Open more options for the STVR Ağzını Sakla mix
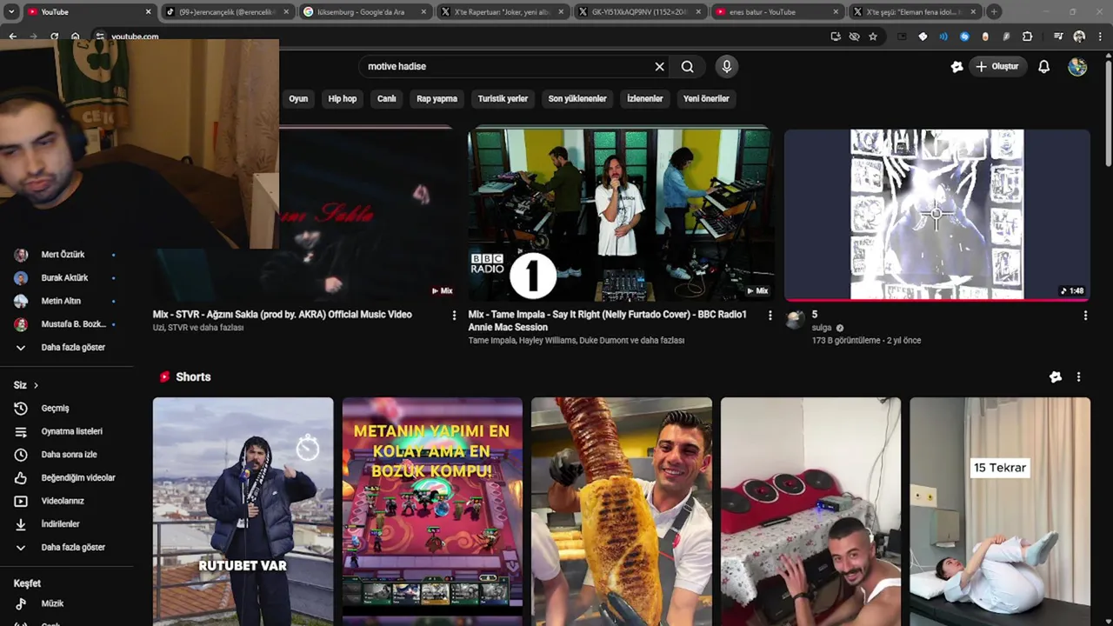This screenshot has height=626, width=1113. 454,316
